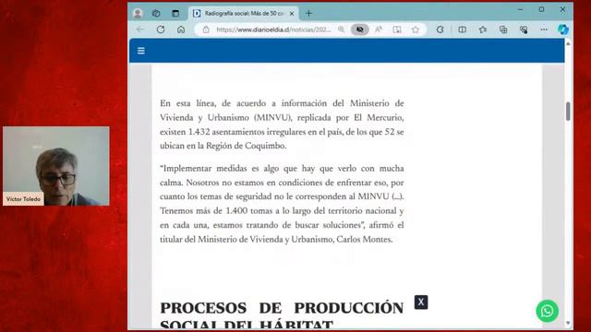
Task: Click the scroll down arrow
Action: click(x=568, y=323)
